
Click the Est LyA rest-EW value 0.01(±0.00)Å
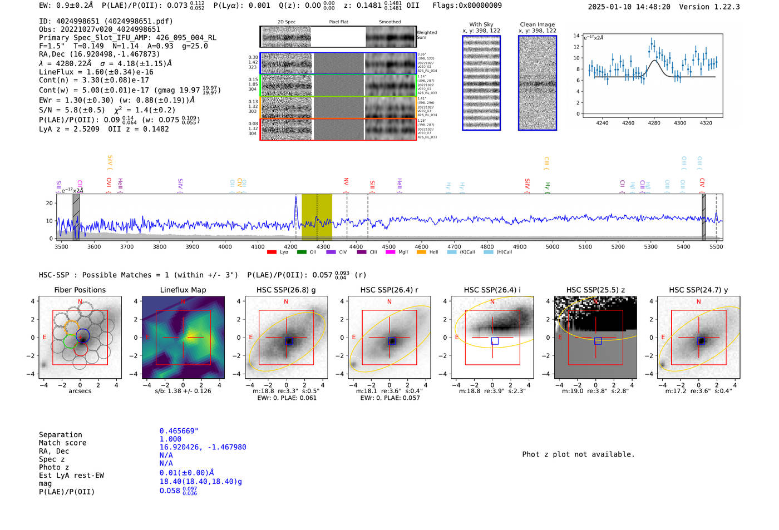(x=187, y=473)
